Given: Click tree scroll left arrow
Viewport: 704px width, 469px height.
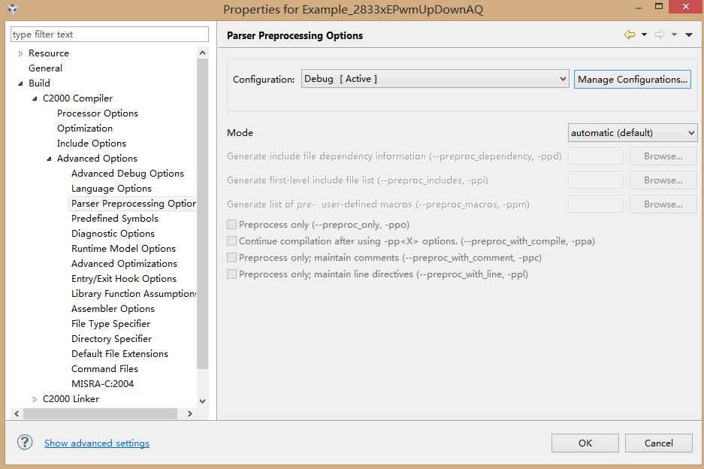Looking at the screenshot, I should tap(17, 413).
